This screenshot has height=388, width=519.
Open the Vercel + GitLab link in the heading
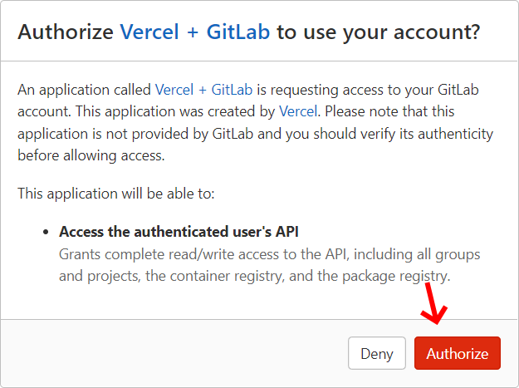click(x=196, y=32)
